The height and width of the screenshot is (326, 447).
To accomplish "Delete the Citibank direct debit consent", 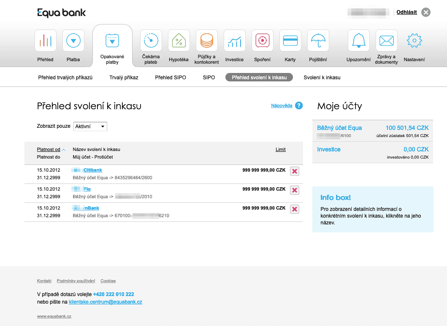I will pos(295,171).
